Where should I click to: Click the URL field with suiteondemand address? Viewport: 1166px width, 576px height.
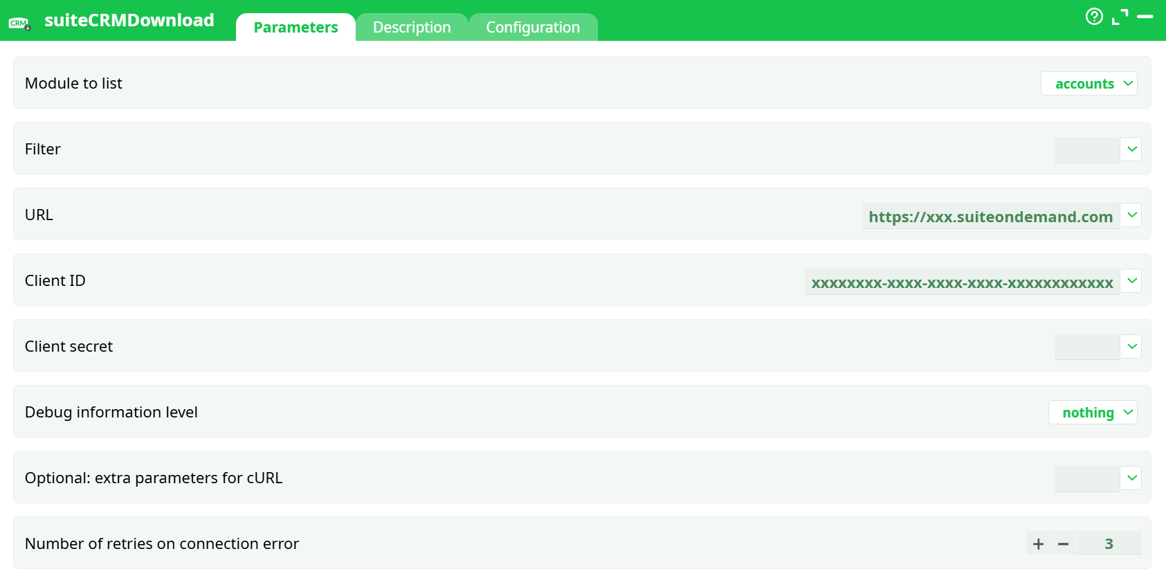[990, 216]
